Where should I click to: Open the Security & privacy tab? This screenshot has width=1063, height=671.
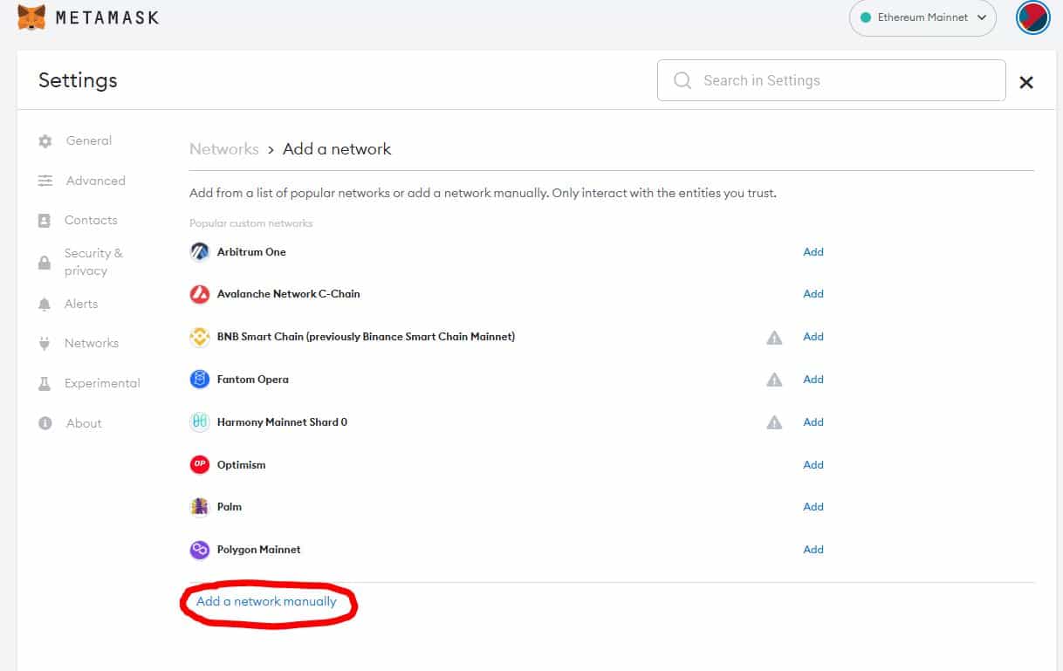tap(93, 262)
